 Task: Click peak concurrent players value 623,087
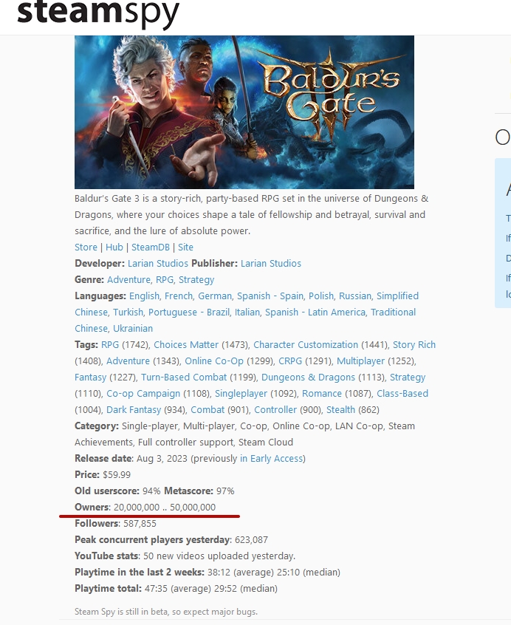click(x=251, y=540)
